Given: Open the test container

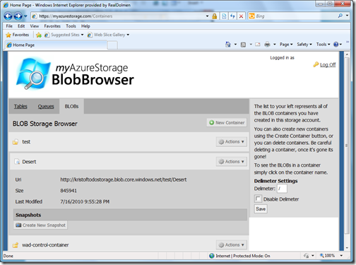Looking at the screenshot, I should (26, 142).
